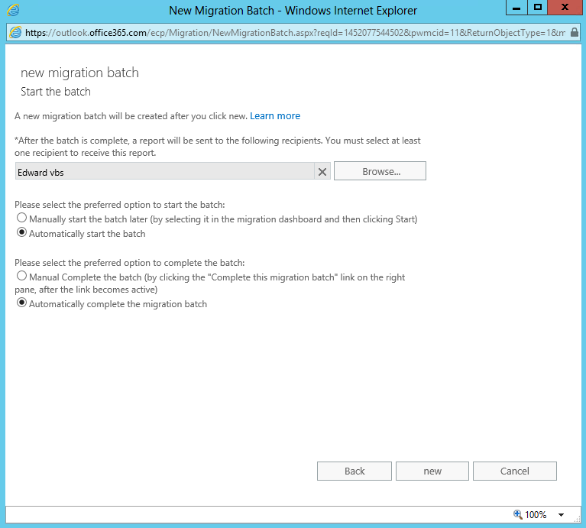
Task: Click the 'new migration batch' heading
Action: [x=79, y=73]
